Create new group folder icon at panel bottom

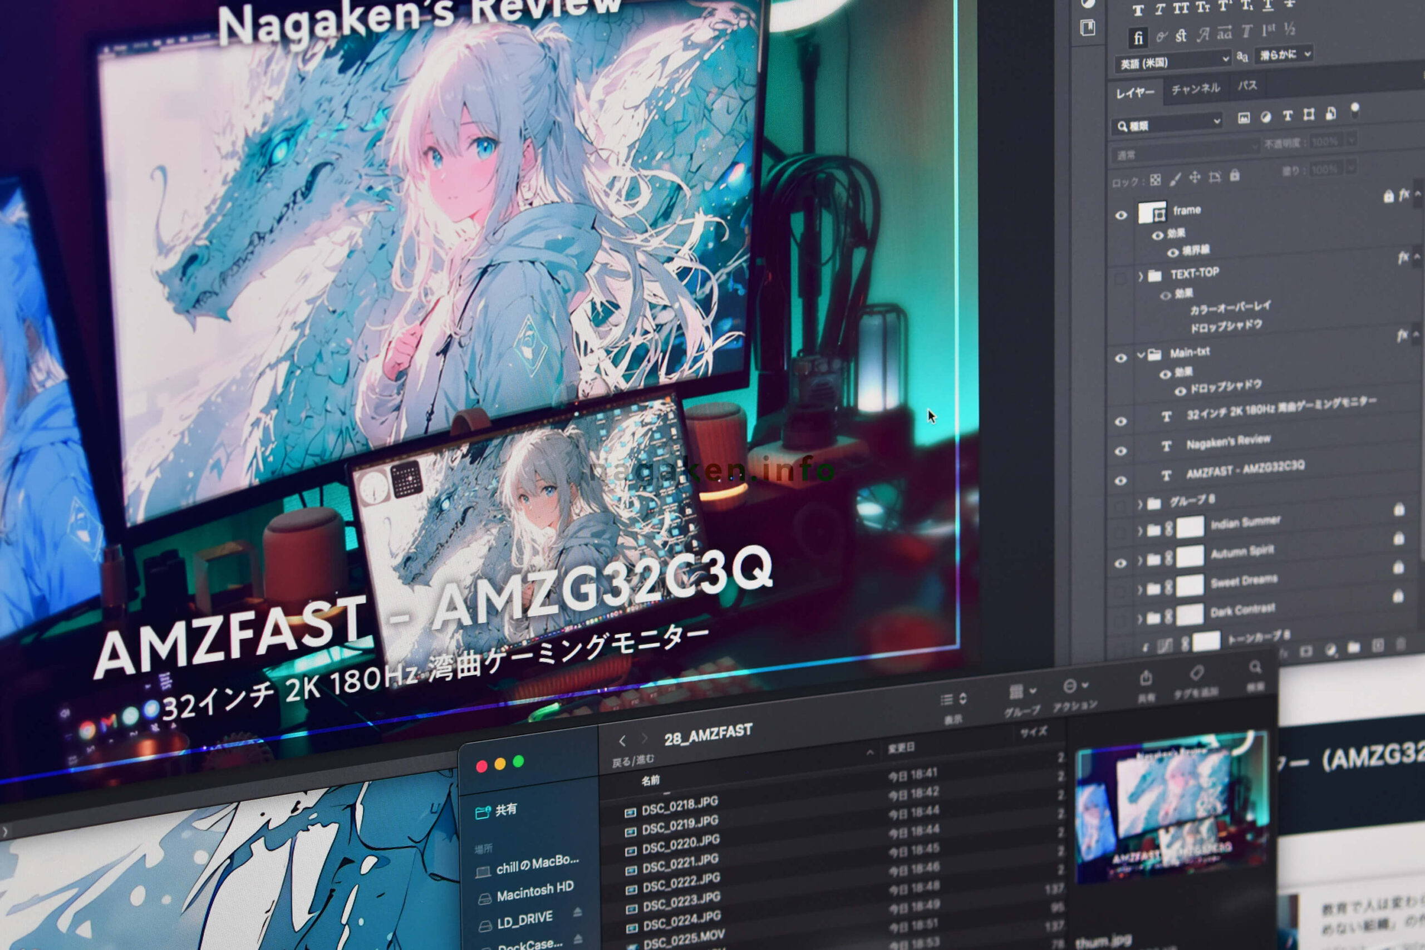click(x=1354, y=647)
